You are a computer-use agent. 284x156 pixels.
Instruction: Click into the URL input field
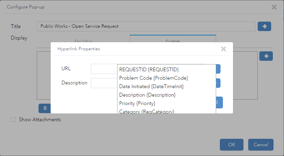[x=104, y=69]
